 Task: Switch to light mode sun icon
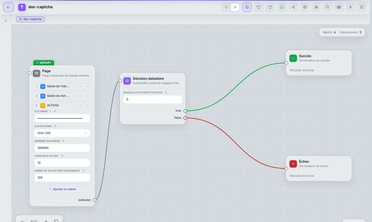tap(235, 7)
